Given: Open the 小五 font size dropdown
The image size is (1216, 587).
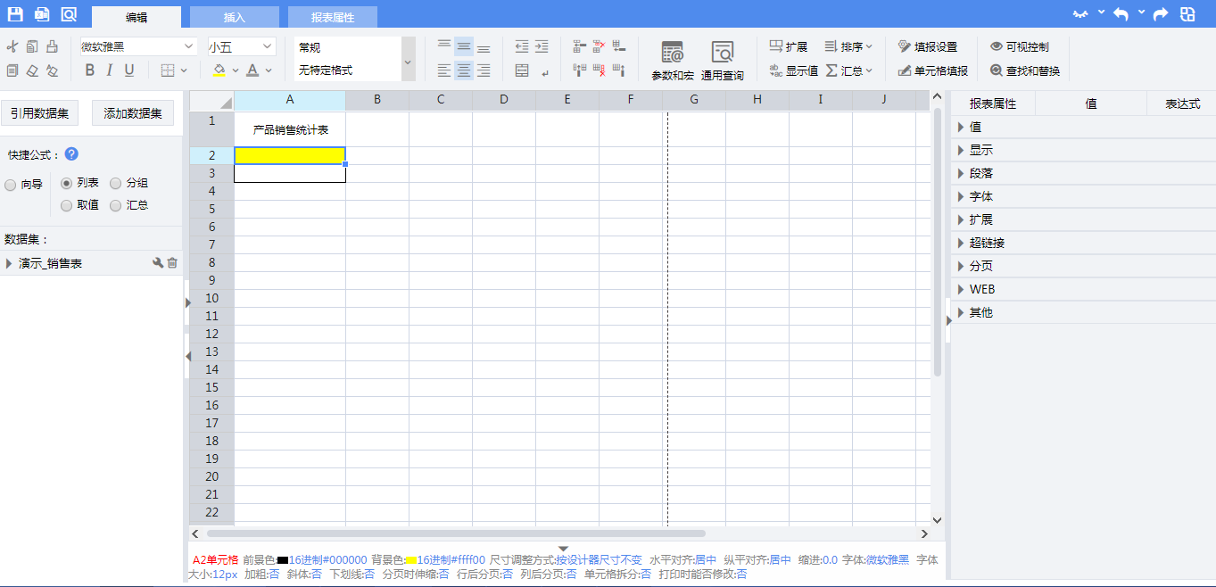Looking at the screenshot, I should point(242,46).
